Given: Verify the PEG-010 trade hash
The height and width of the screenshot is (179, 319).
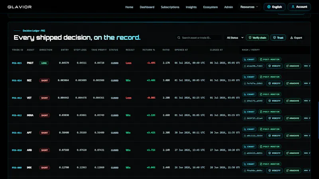Looking at the screenshot, I should 274,153.
